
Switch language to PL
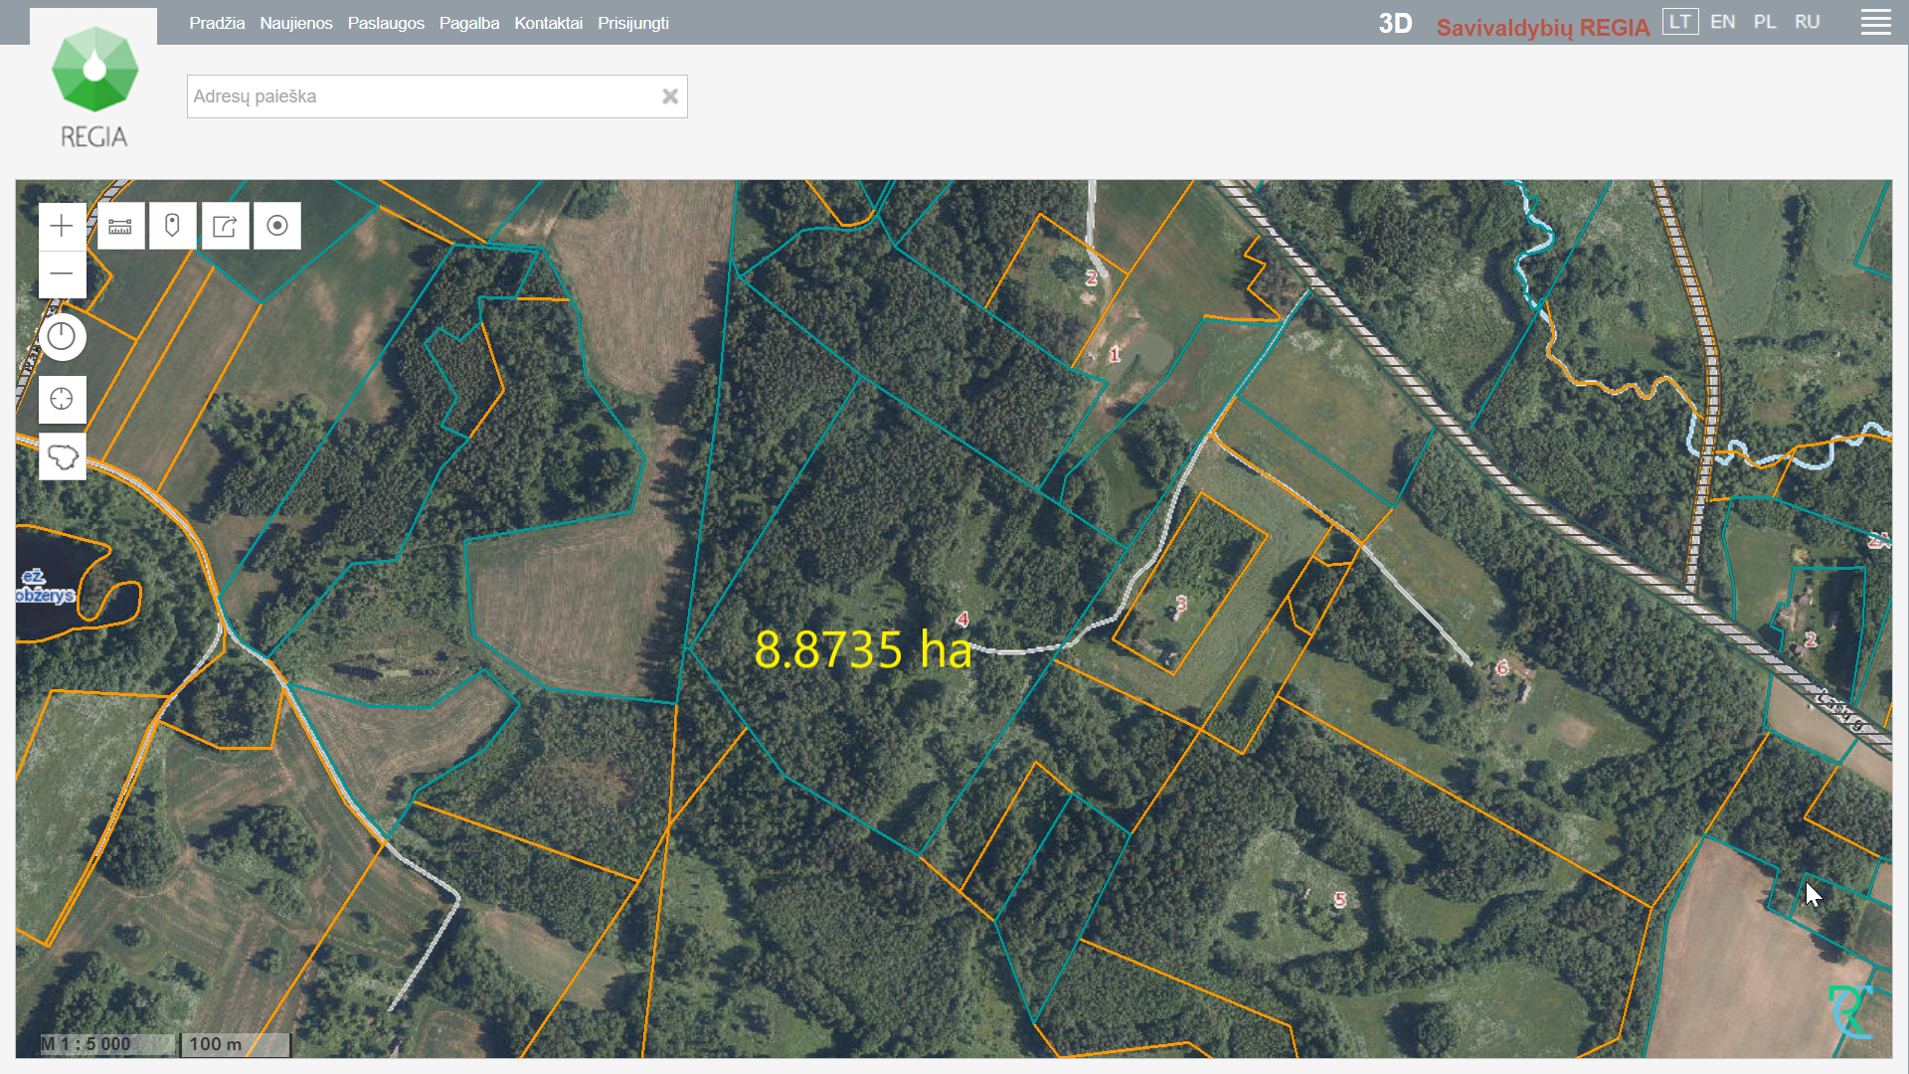1764,22
